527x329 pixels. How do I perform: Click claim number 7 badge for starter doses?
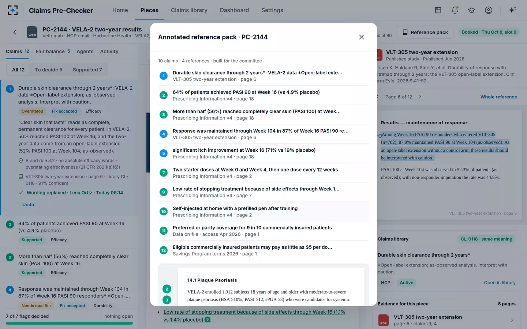(x=164, y=173)
